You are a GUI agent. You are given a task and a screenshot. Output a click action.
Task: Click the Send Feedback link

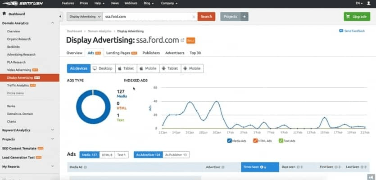point(352,31)
